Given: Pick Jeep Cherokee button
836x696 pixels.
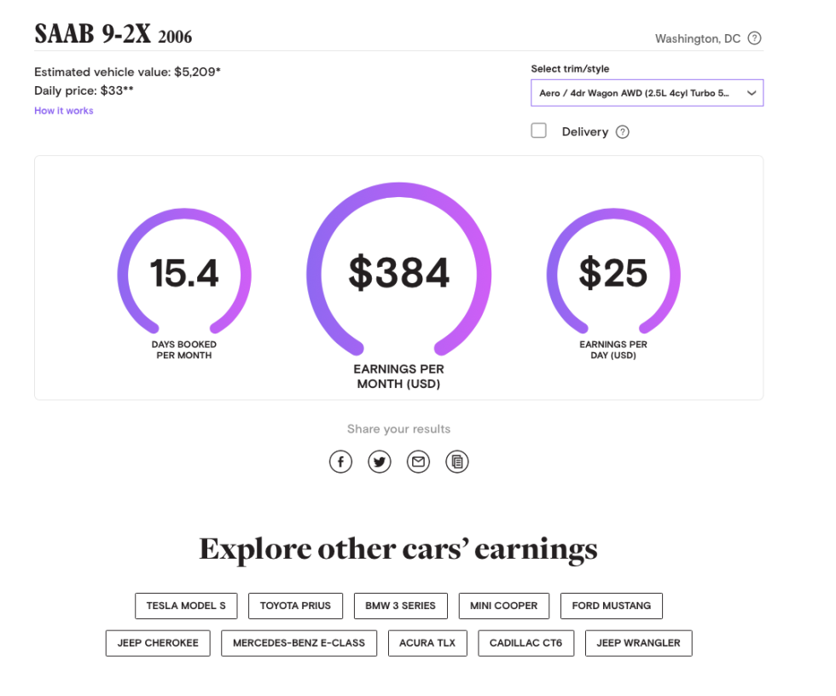Looking at the screenshot, I should [158, 643].
